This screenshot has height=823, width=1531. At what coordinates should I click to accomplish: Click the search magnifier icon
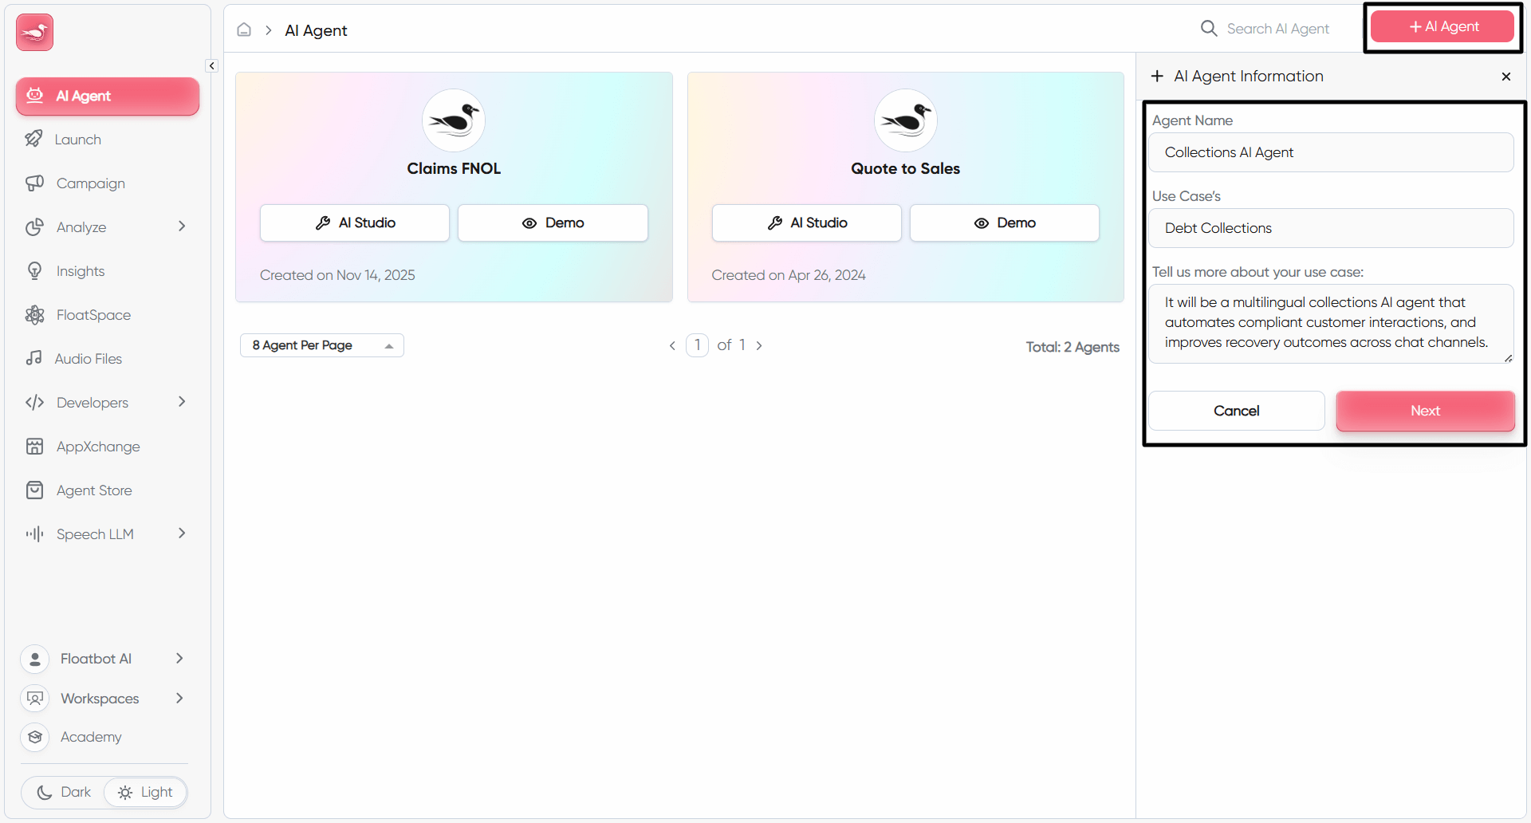pyautogui.click(x=1209, y=28)
